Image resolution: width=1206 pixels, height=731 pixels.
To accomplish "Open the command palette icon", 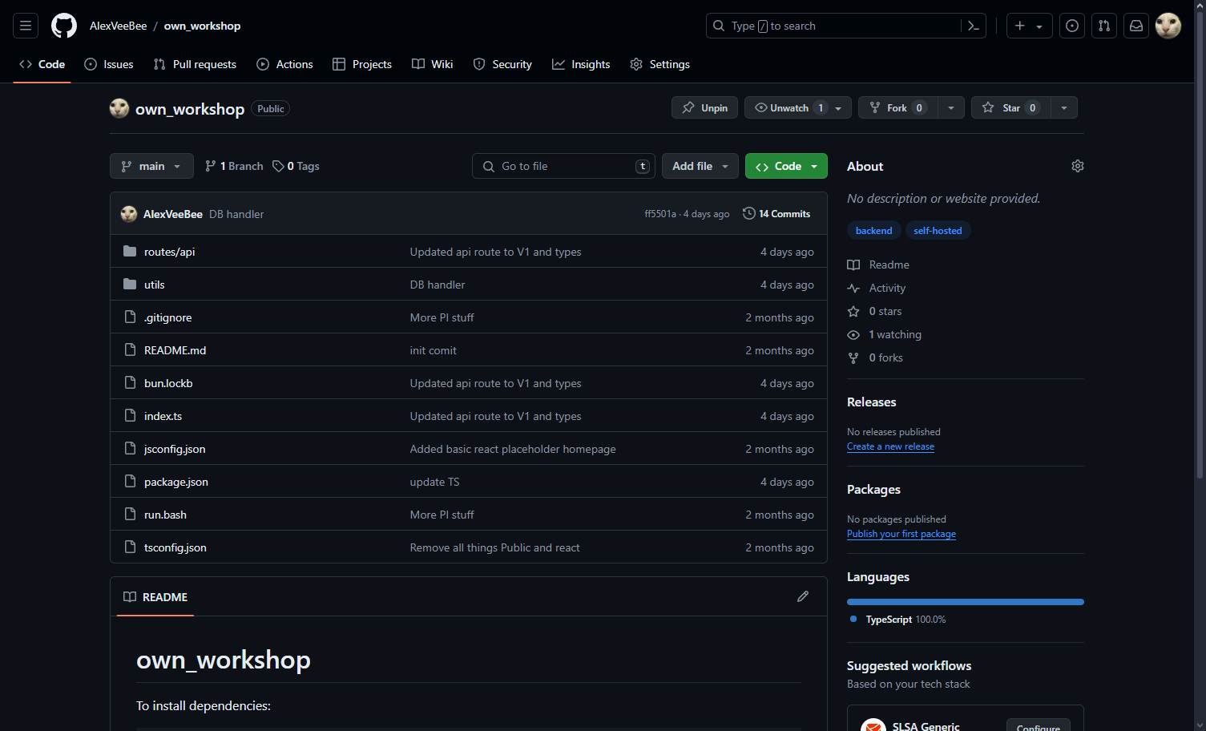I will pos(974,26).
